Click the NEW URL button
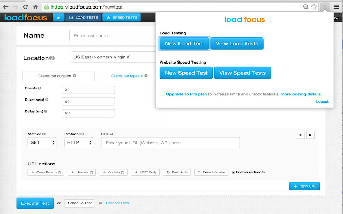The width and height of the screenshot is (343, 214). [x=304, y=186]
